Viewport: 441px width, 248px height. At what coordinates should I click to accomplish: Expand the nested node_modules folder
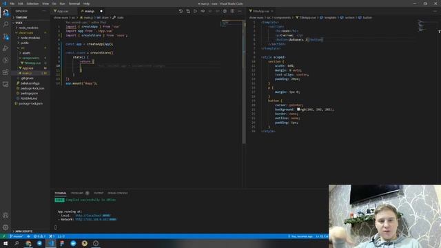pyautogui.click(x=30, y=38)
